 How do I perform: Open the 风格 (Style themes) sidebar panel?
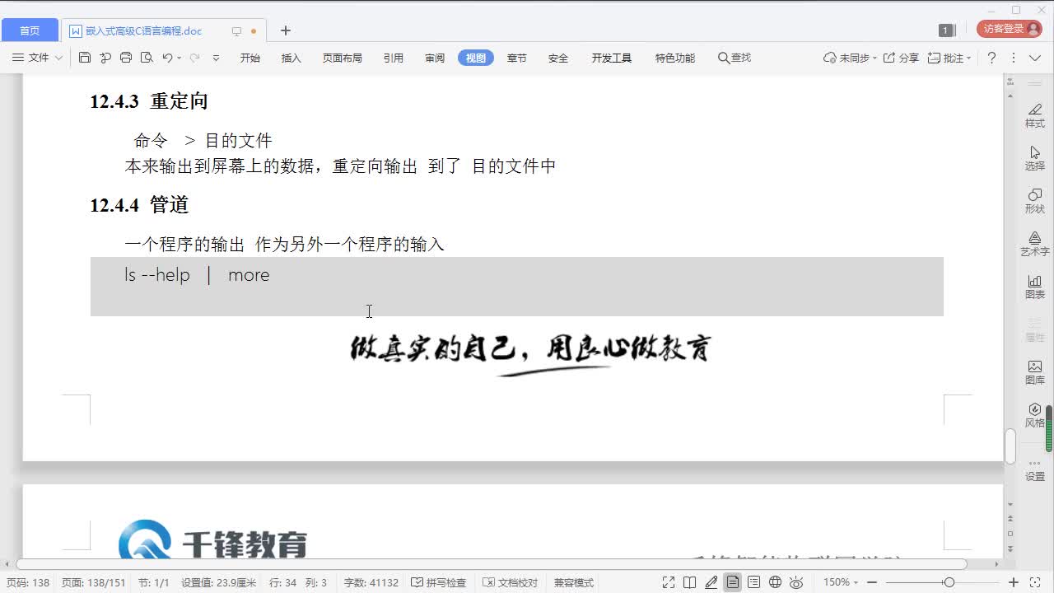1035,415
